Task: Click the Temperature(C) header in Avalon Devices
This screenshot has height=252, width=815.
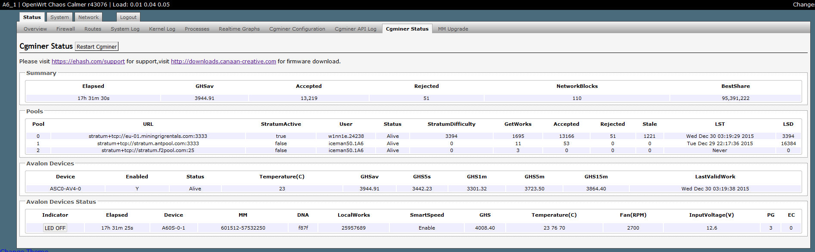Action: (282, 177)
